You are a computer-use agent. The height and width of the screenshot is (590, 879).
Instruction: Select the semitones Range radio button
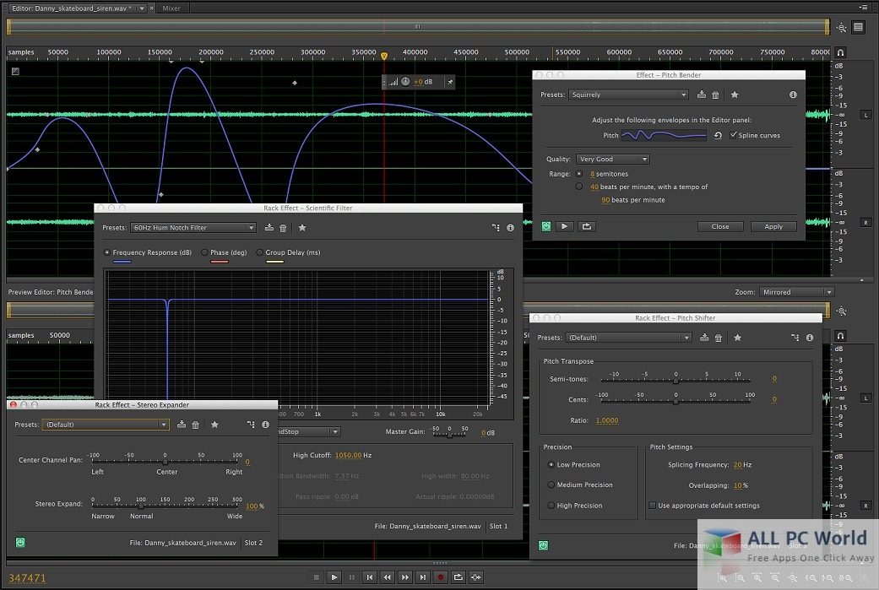point(579,174)
